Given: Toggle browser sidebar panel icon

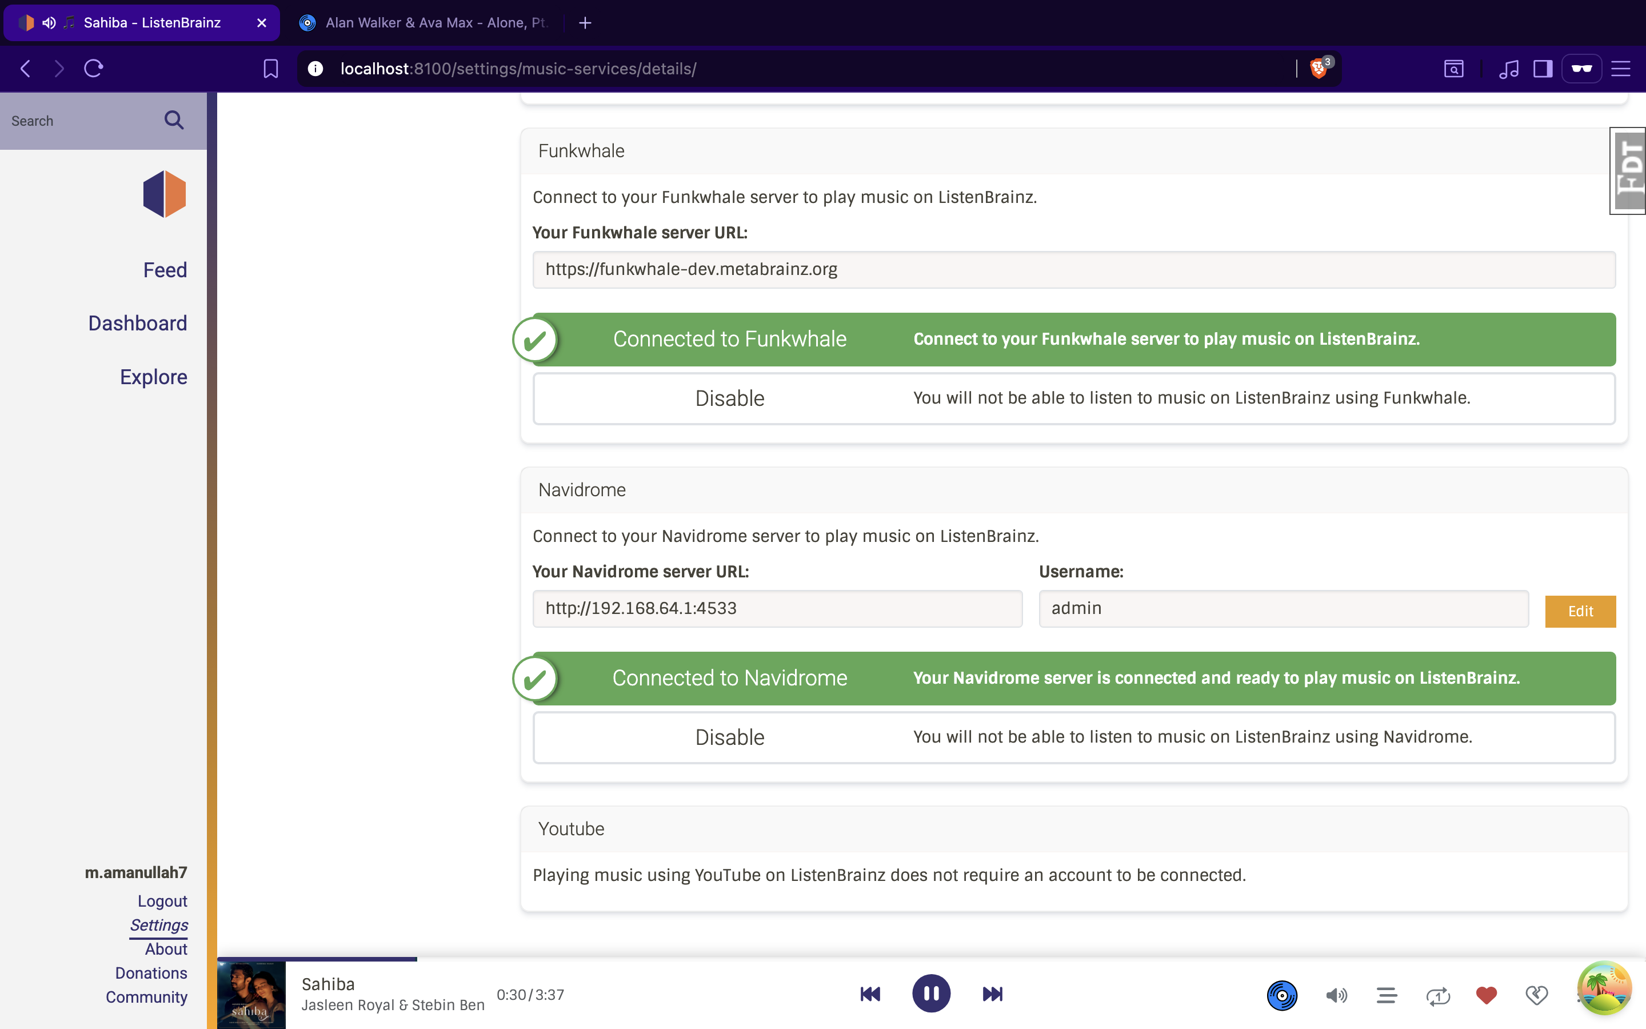Looking at the screenshot, I should tap(1543, 69).
